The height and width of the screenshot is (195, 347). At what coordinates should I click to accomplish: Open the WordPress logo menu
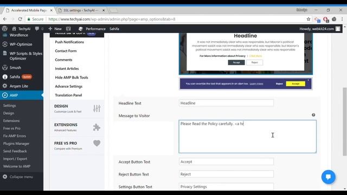pos(5,29)
